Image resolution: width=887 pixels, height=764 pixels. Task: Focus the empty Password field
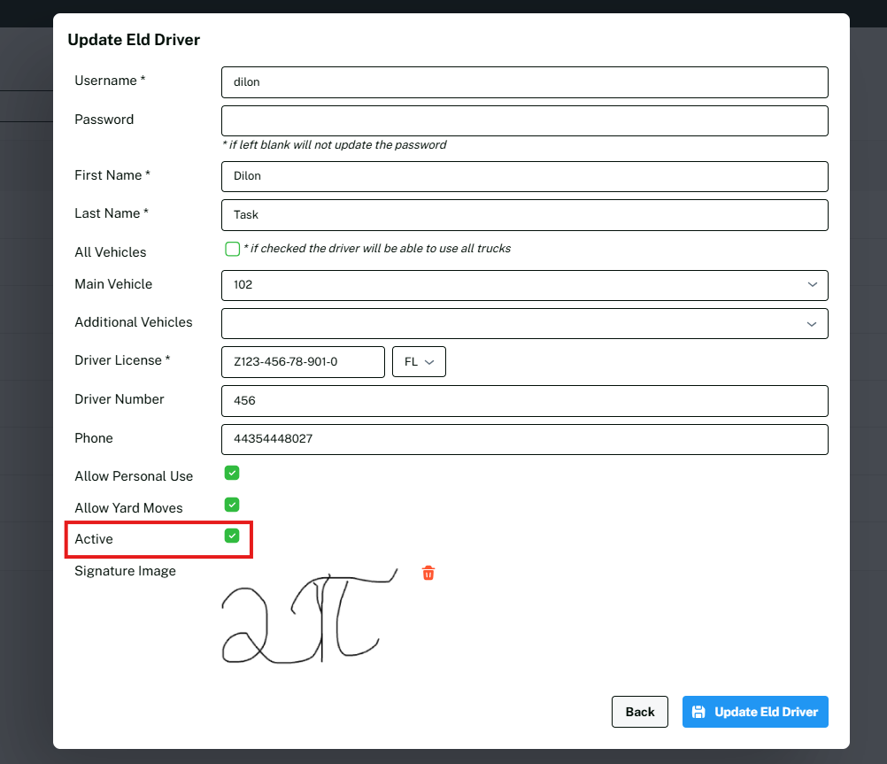[x=524, y=121]
